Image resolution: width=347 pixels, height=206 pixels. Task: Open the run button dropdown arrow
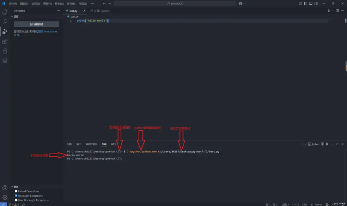(332, 11)
